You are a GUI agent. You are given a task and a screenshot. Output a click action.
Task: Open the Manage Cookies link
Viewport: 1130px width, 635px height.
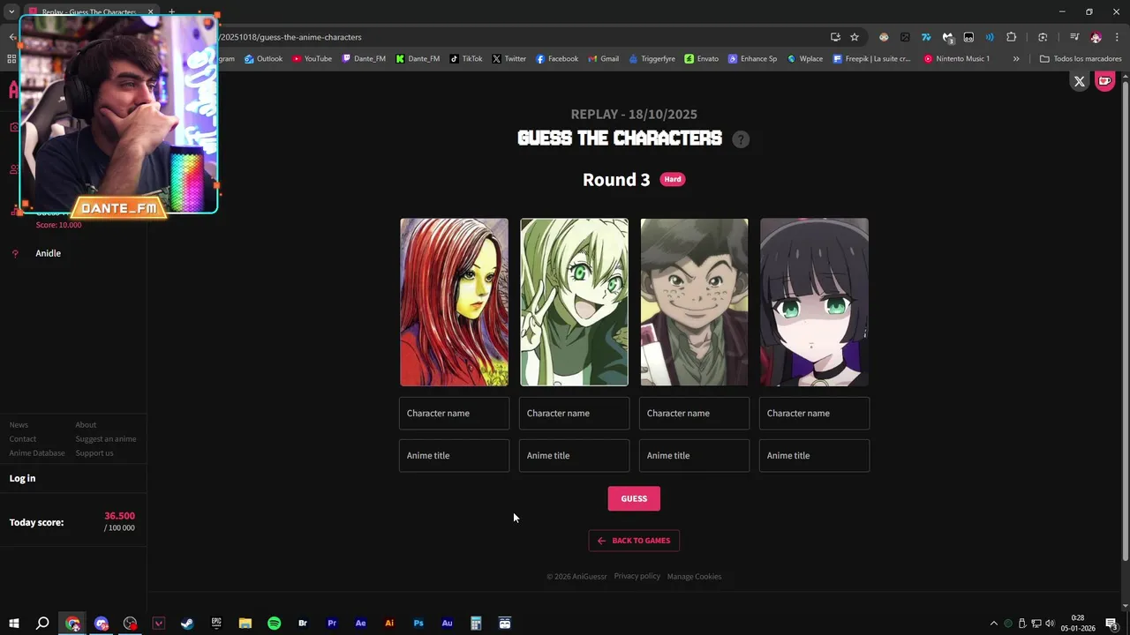point(695,577)
